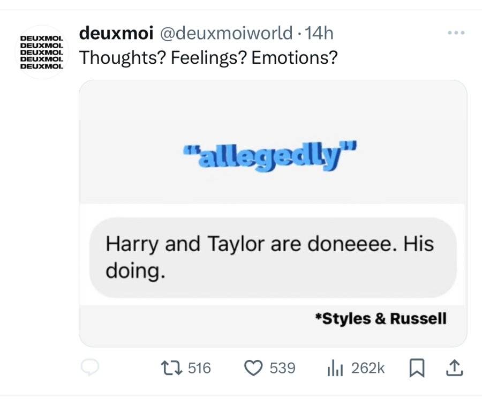
Task: Tap the share upload arrow icon
Action: pos(454,368)
